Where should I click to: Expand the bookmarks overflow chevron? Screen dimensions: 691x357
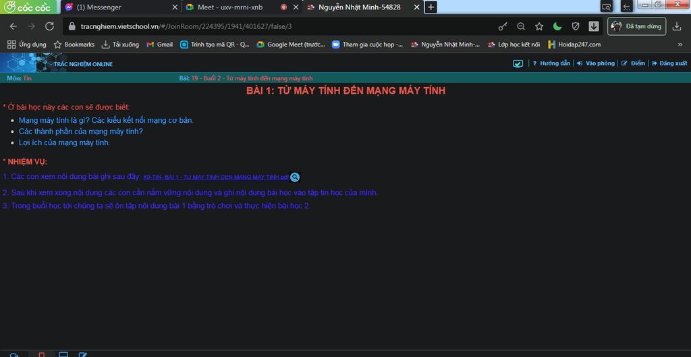[x=680, y=45]
